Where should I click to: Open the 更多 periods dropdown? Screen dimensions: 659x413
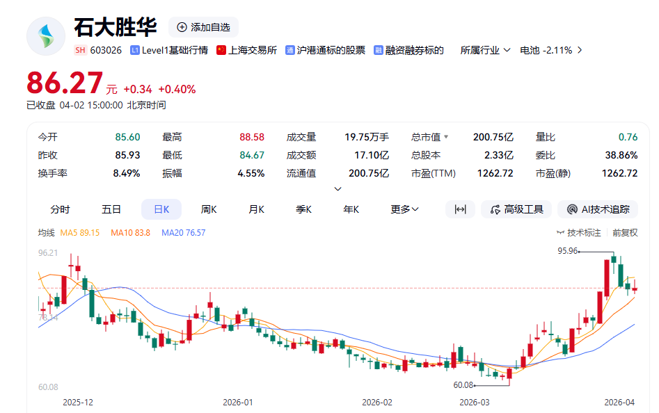tap(404, 209)
